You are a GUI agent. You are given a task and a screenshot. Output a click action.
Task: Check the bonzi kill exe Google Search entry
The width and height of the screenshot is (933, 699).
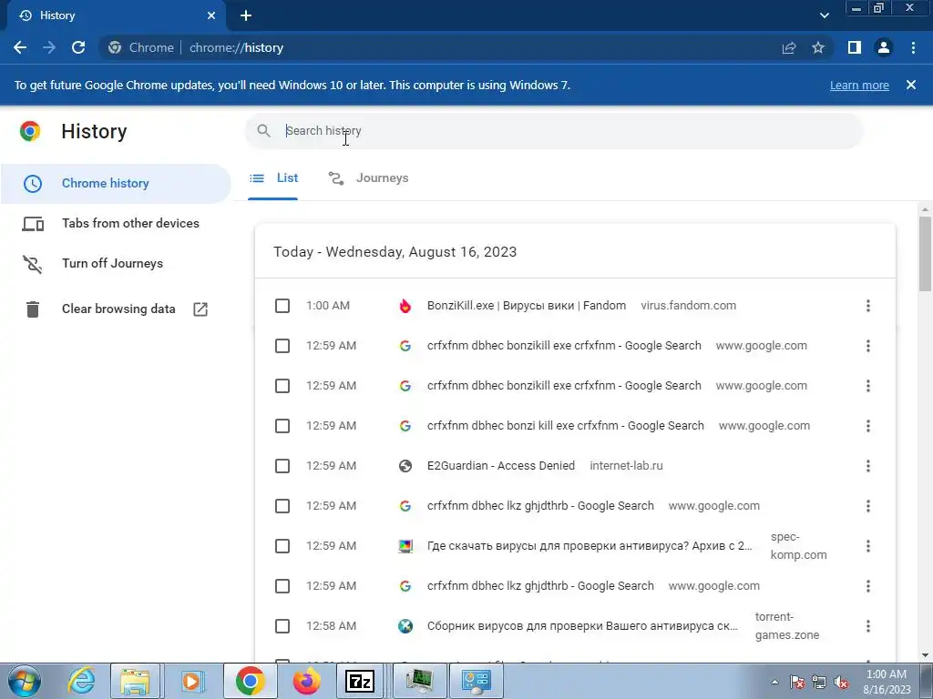[x=282, y=426]
